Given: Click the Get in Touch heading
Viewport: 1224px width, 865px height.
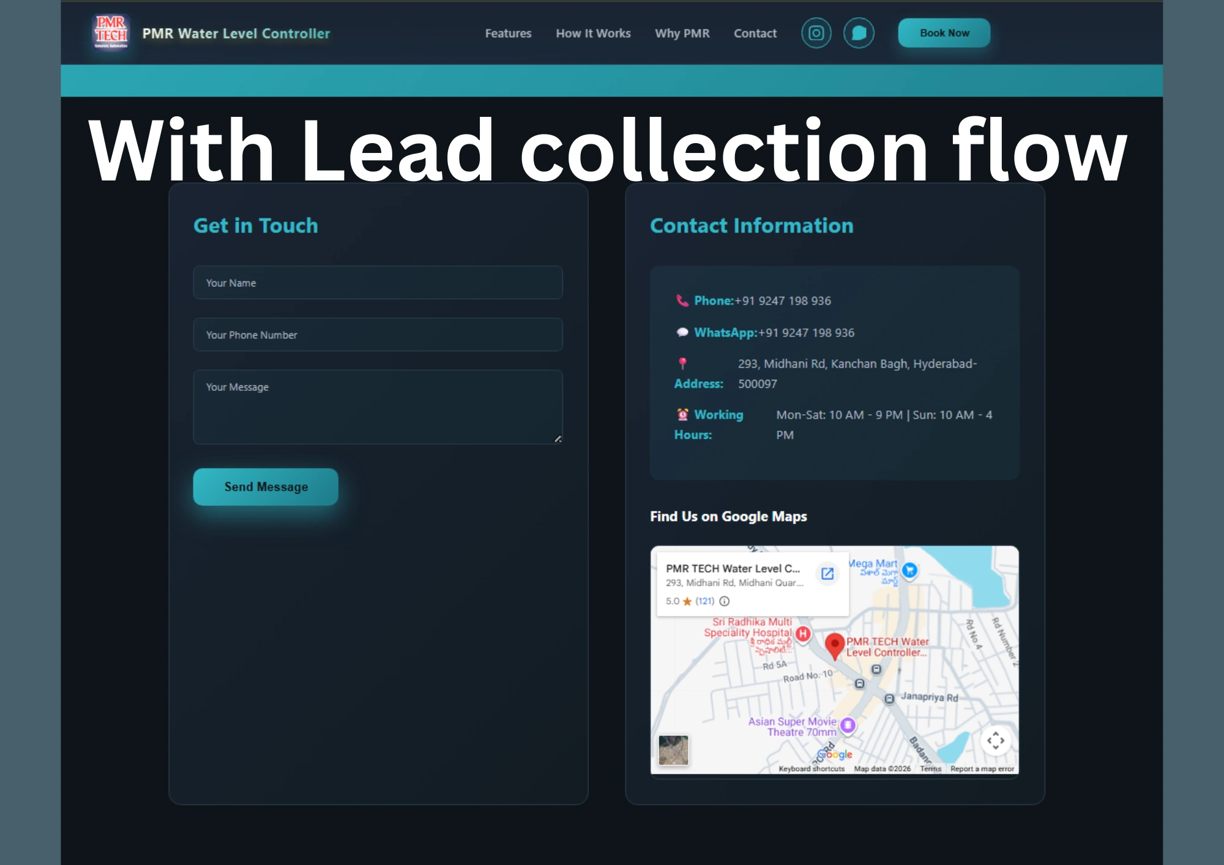Looking at the screenshot, I should pyautogui.click(x=256, y=226).
